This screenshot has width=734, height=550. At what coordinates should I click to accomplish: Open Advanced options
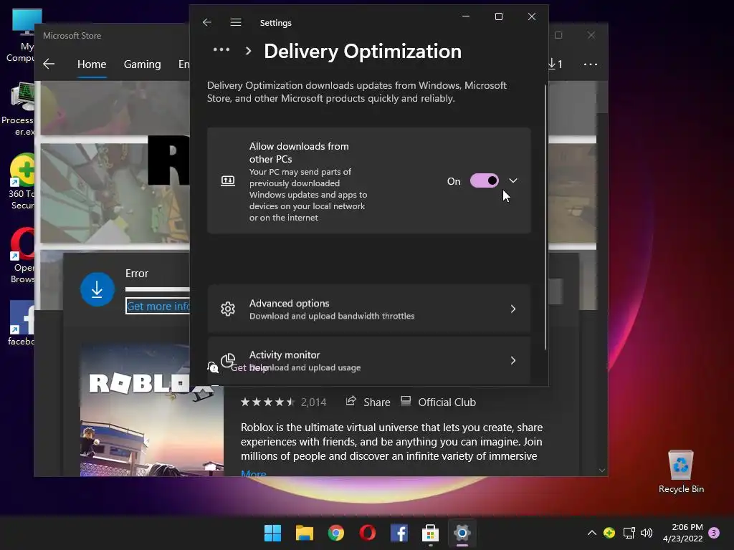click(369, 309)
